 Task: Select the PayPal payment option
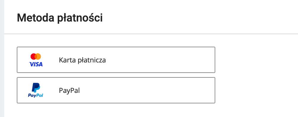[x=116, y=90]
